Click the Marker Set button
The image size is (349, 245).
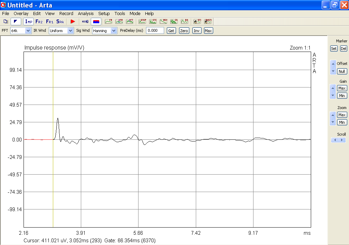334,49
